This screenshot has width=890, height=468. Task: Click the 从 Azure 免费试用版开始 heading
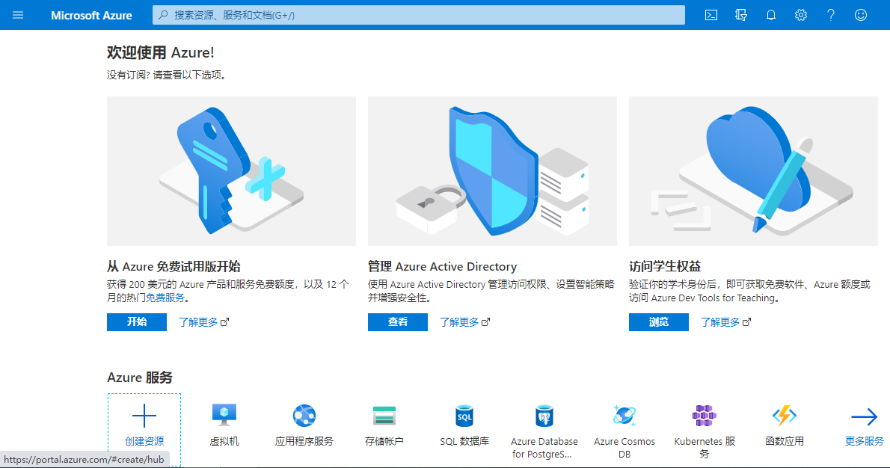174,267
